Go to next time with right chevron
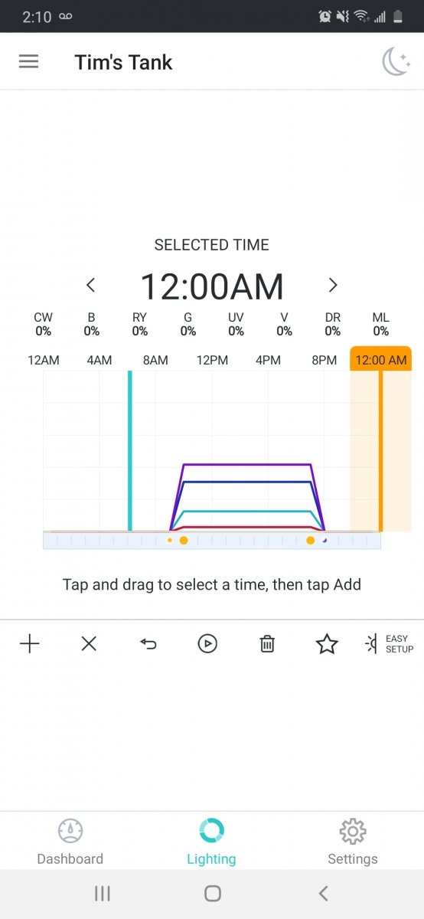The image size is (424, 919). coord(333,286)
